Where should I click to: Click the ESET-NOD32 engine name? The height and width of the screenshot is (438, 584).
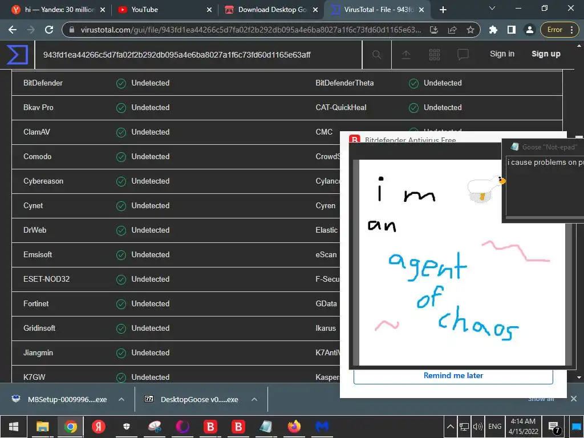point(46,279)
